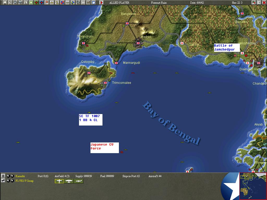
Task: Select the third patrol aircraft type filter
Action: tap(79, 181)
